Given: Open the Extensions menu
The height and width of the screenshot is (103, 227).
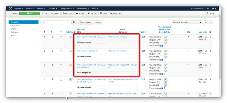Looking at the screenshot, I should (x=83, y=9).
